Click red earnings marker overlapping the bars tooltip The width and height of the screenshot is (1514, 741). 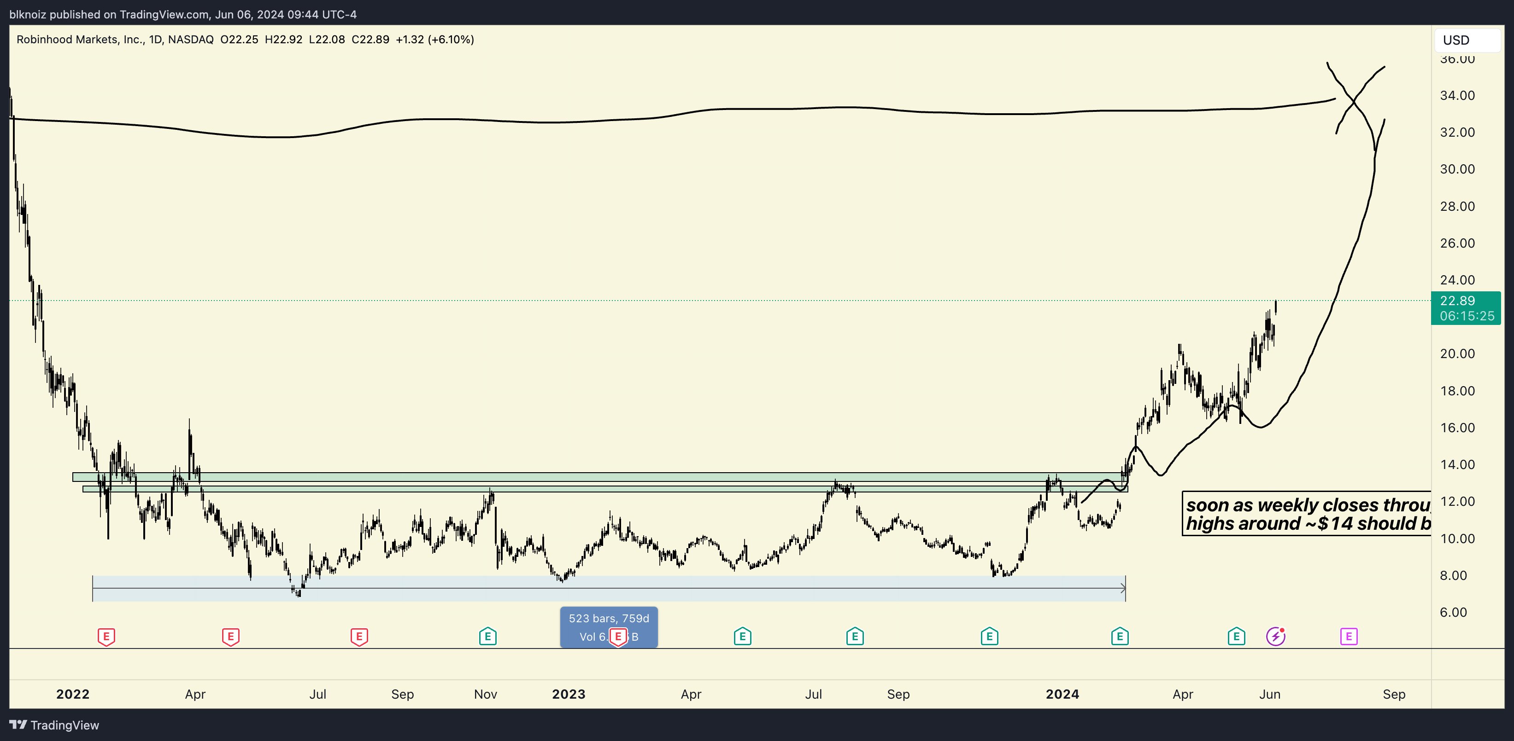pyautogui.click(x=618, y=637)
